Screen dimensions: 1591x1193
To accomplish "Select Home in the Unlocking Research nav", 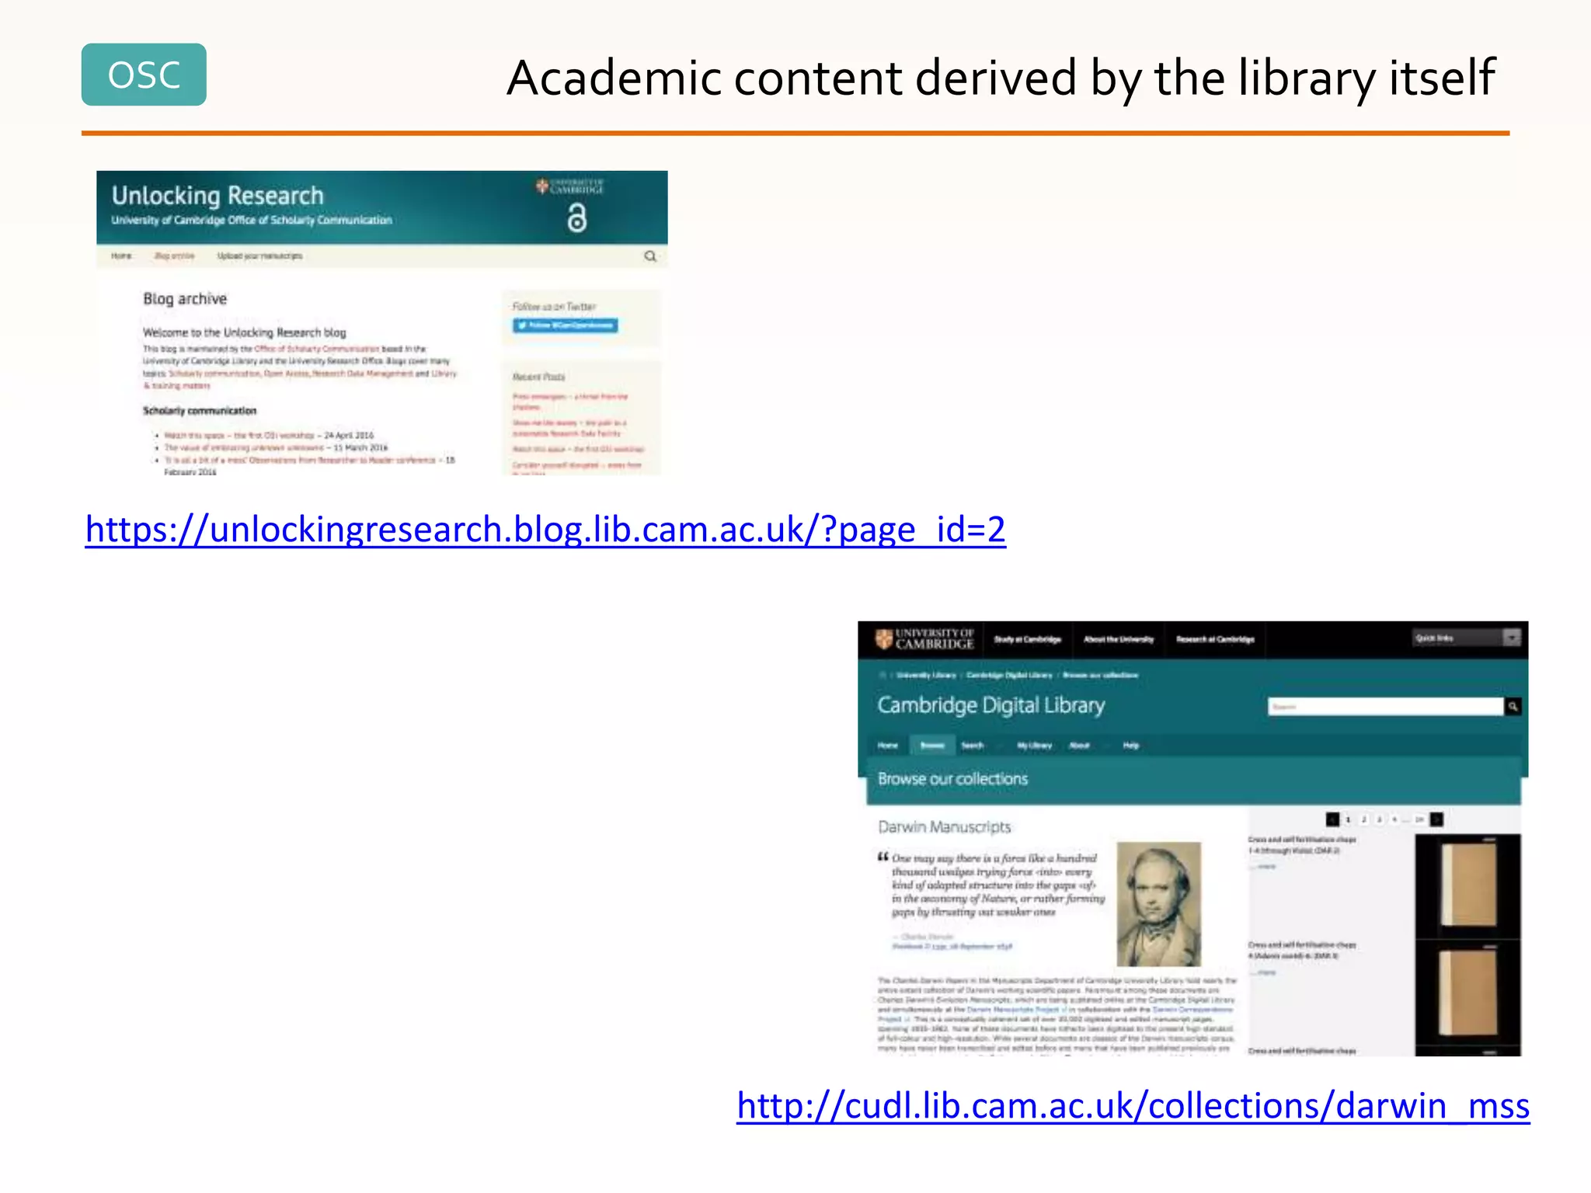I will (121, 256).
